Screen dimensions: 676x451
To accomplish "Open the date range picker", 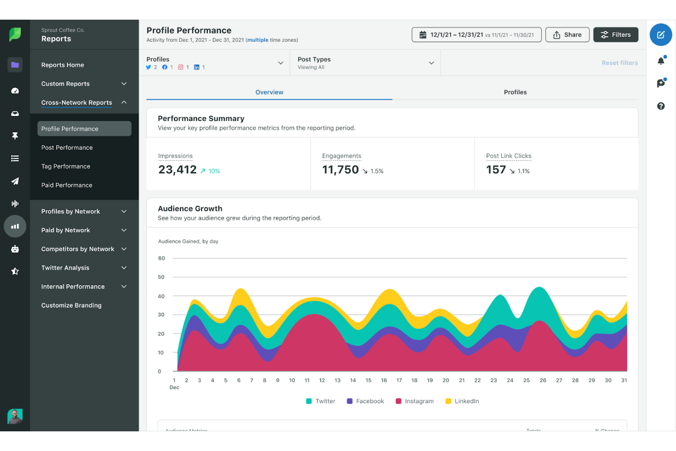I will click(476, 35).
